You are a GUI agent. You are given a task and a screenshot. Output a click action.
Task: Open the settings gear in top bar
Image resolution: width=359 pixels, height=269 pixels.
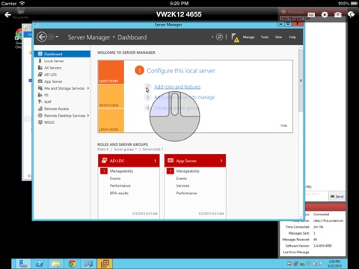(x=325, y=15)
